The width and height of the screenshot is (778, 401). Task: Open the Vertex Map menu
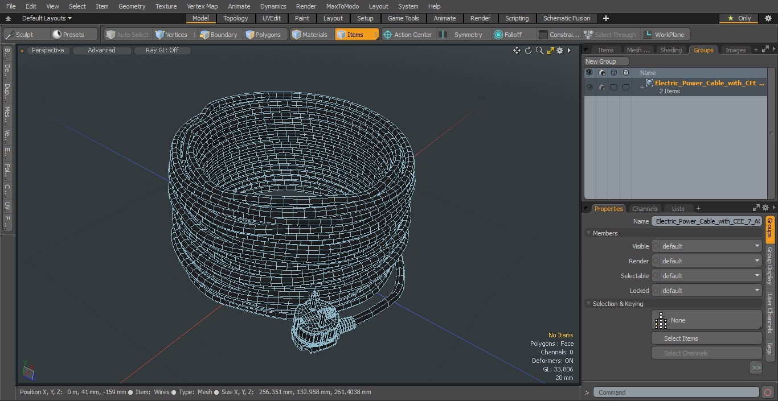coord(202,6)
